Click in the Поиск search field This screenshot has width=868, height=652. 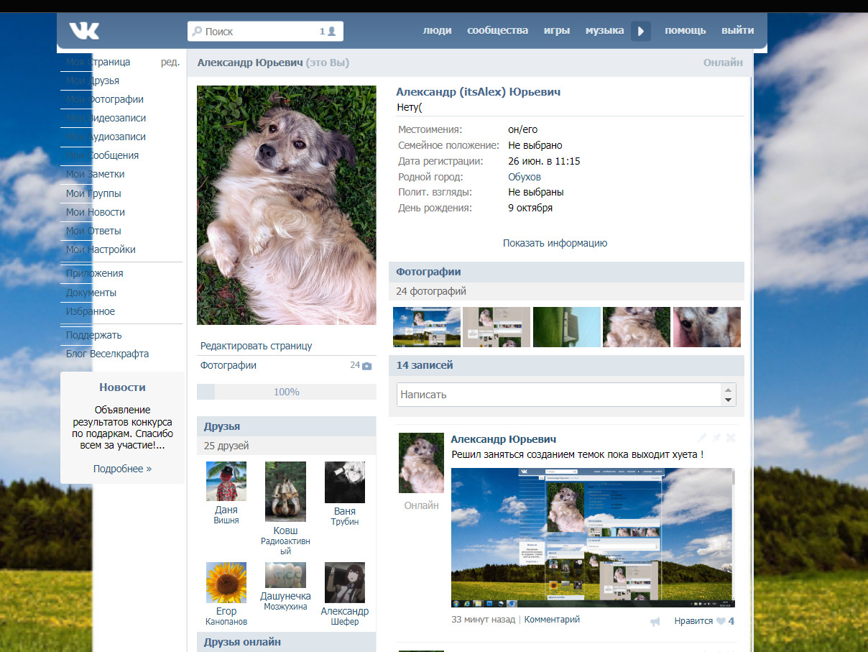[265, 31]
